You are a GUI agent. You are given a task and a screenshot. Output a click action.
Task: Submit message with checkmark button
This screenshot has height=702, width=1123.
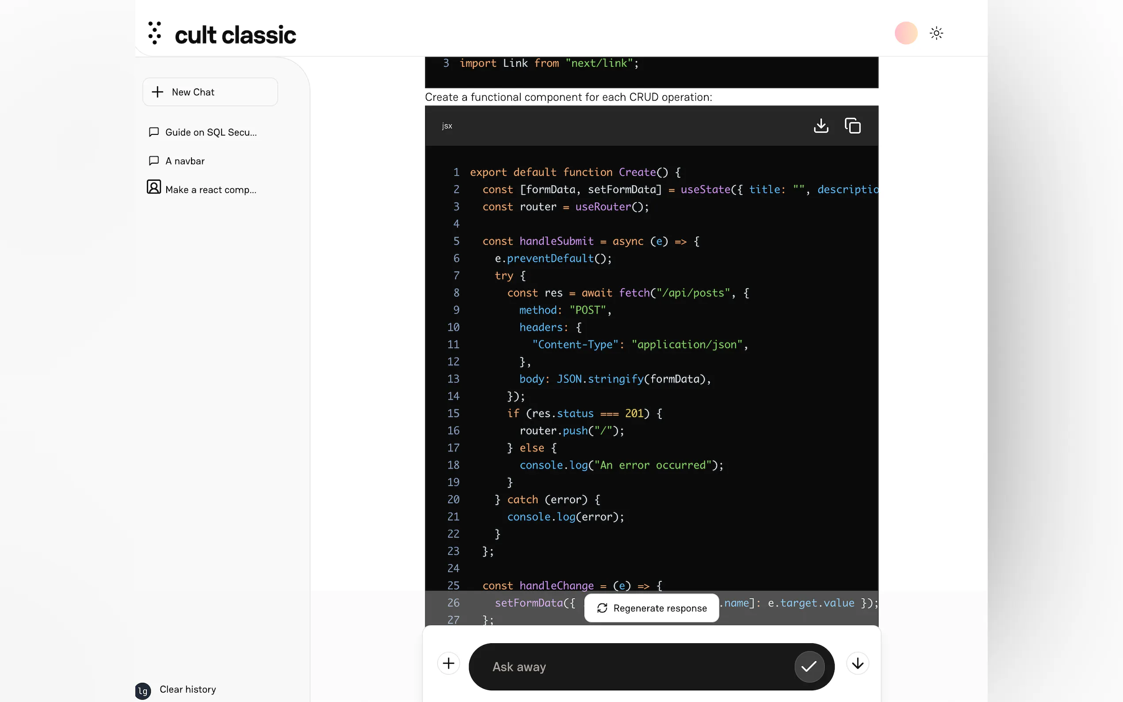(809, 666)
